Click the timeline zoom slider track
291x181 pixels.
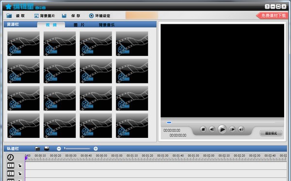click(x=77, y=148)
